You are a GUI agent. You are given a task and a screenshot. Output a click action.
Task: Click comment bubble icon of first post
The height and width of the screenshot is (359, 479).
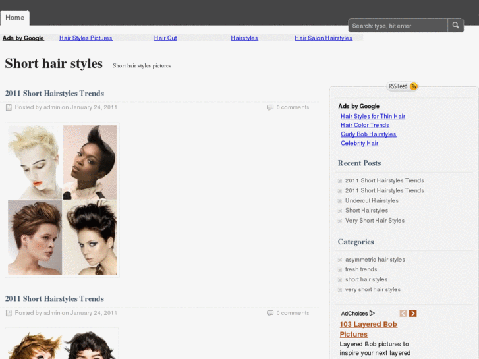pos(269,107)
